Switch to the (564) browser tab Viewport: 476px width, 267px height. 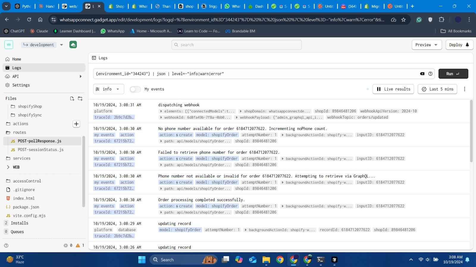coord(349,6)
